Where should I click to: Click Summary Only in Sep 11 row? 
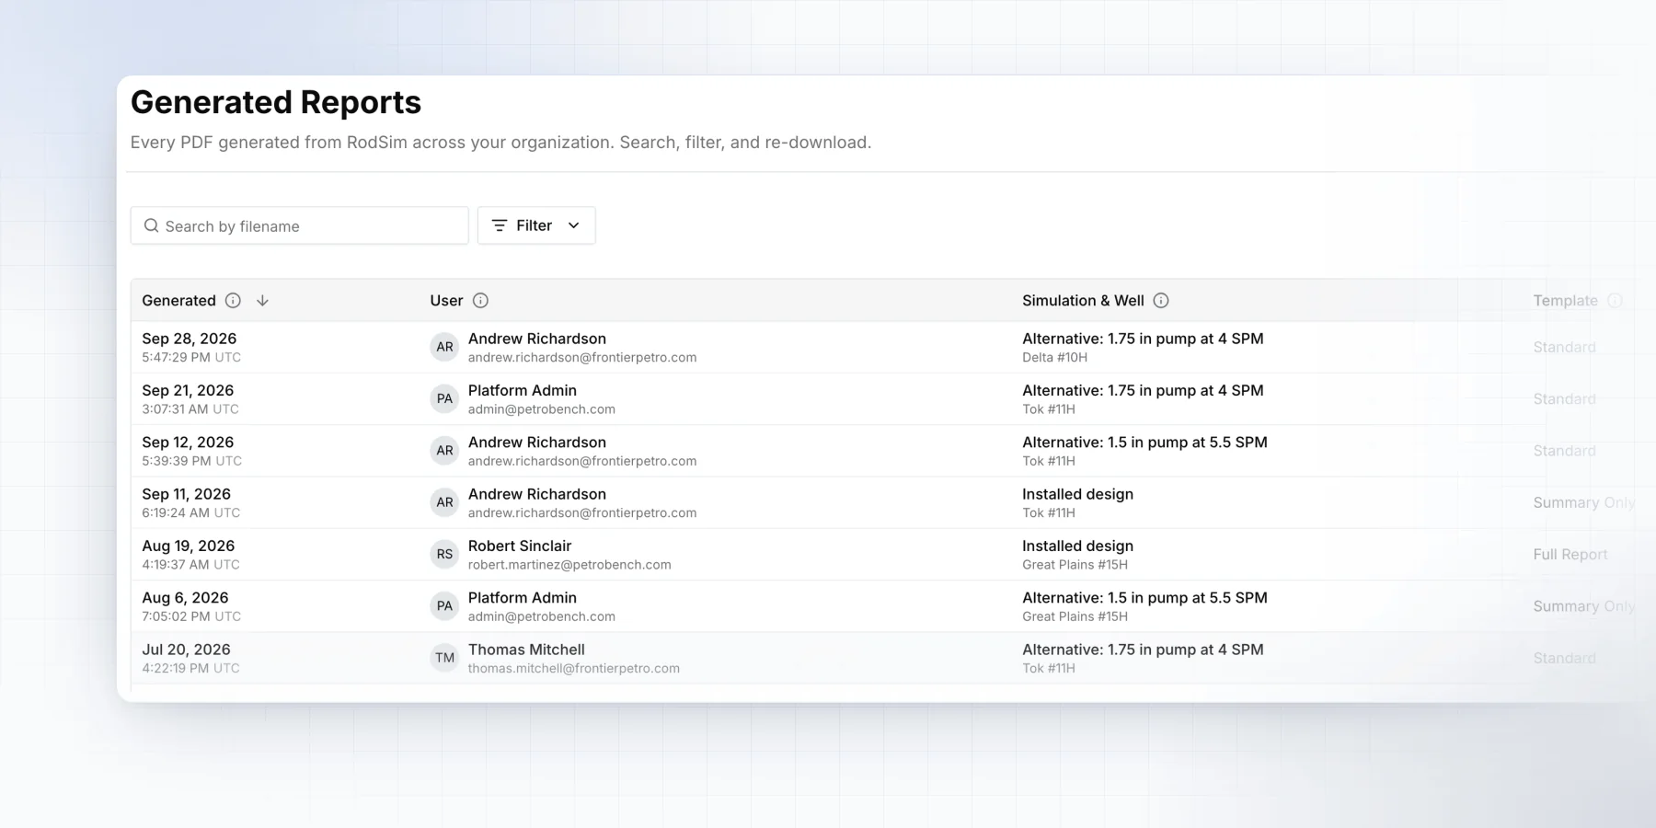coord(1583,502)
